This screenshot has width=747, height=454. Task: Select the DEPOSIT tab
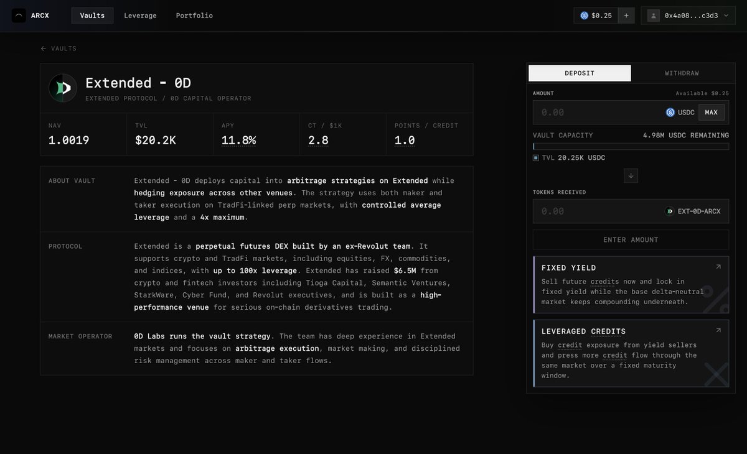coord(580,73)
